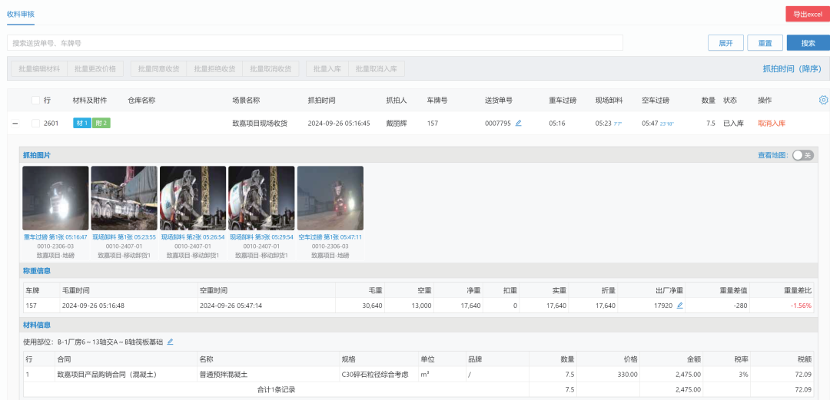This screenshot has height=400, width=830.
Task: Expand the search filters with 展开
Action: point(725,43)
